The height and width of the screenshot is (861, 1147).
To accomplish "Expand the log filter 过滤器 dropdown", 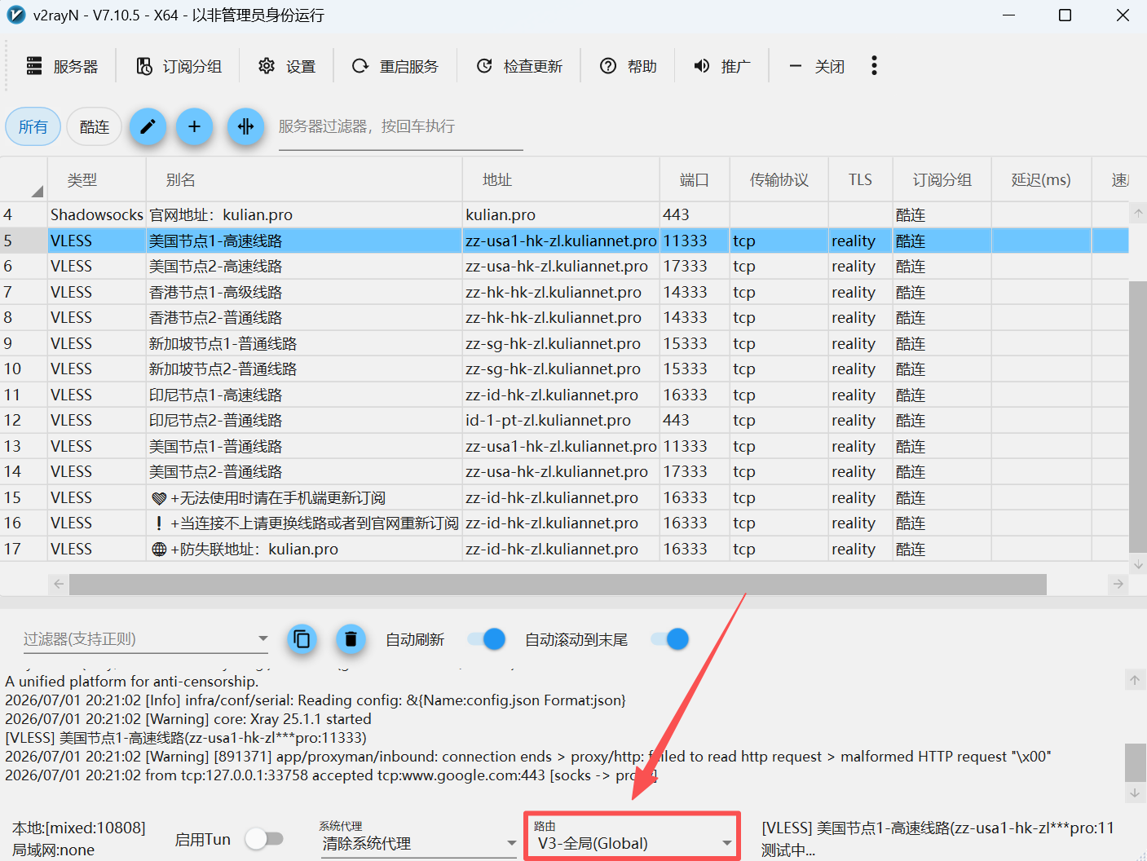I will pos(262,638).
